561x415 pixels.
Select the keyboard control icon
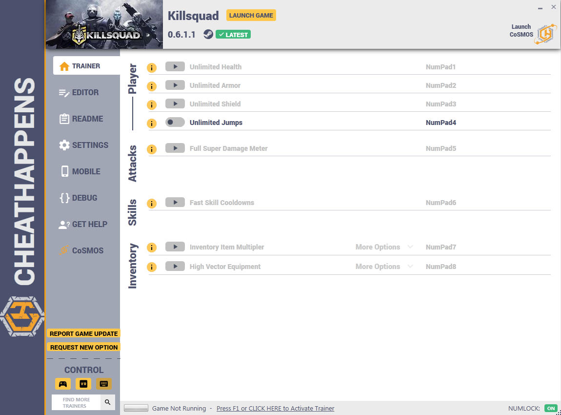104,384
